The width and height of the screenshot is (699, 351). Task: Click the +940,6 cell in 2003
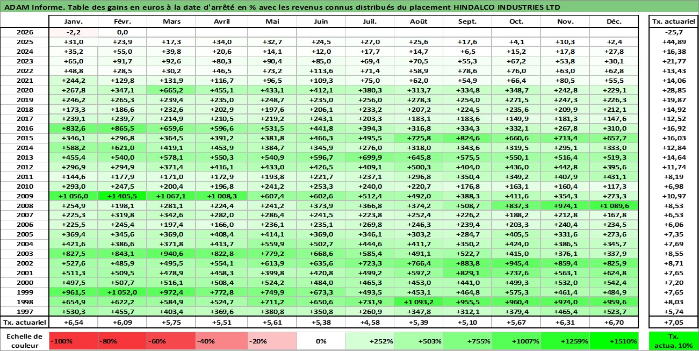[x=171, y=254]
